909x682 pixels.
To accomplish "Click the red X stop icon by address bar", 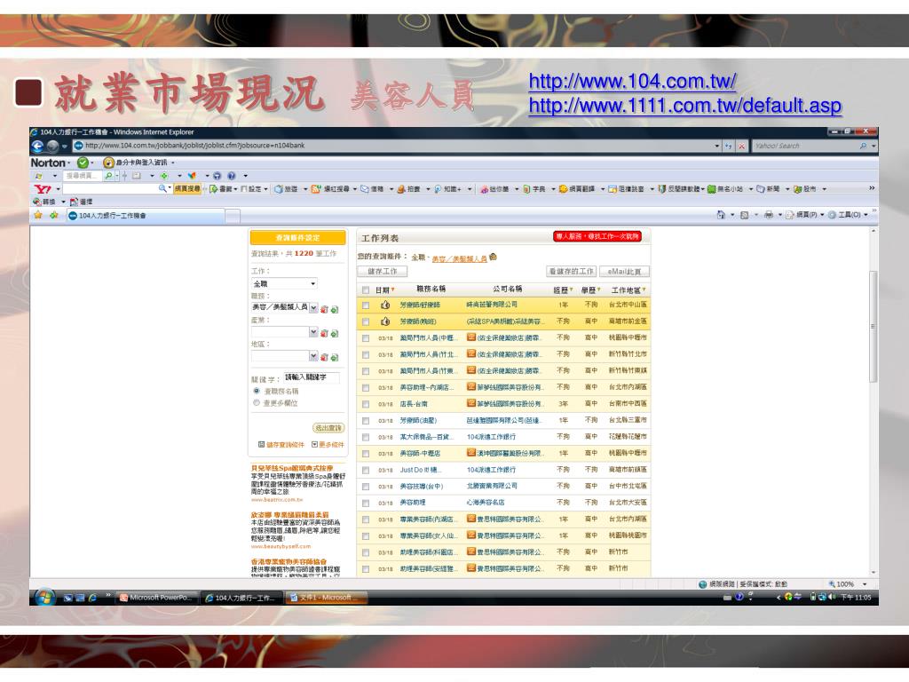I will click(x=741, y=146).
